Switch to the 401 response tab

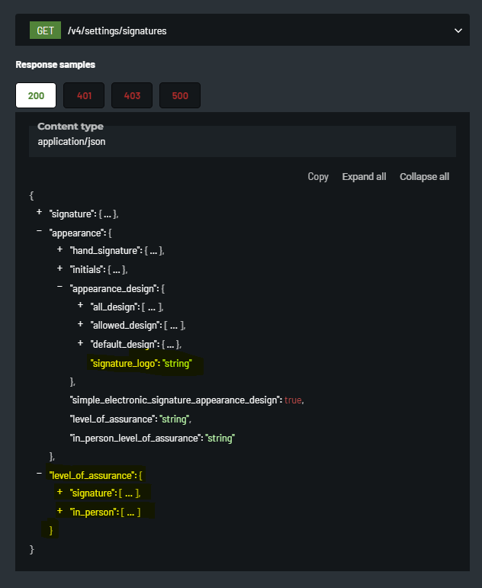pos(84,96)
